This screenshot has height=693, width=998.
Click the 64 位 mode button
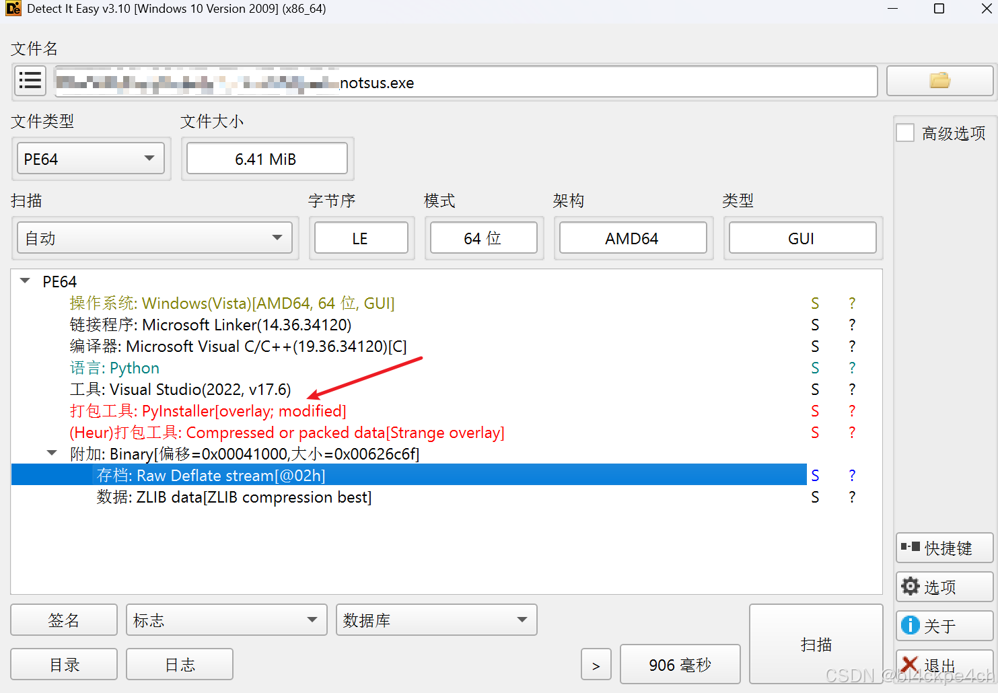coord(483,238)
